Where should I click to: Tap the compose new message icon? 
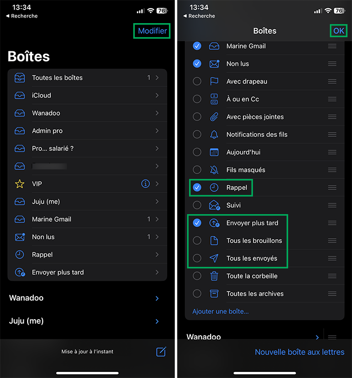point(161,351)
